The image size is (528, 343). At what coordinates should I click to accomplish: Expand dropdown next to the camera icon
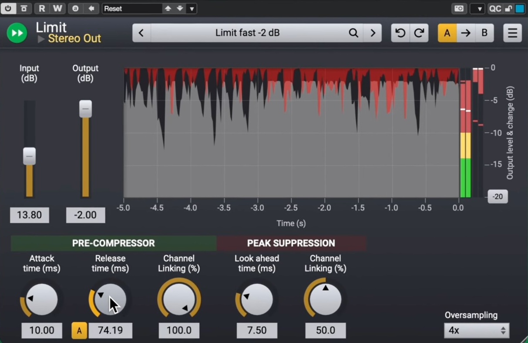478,8
